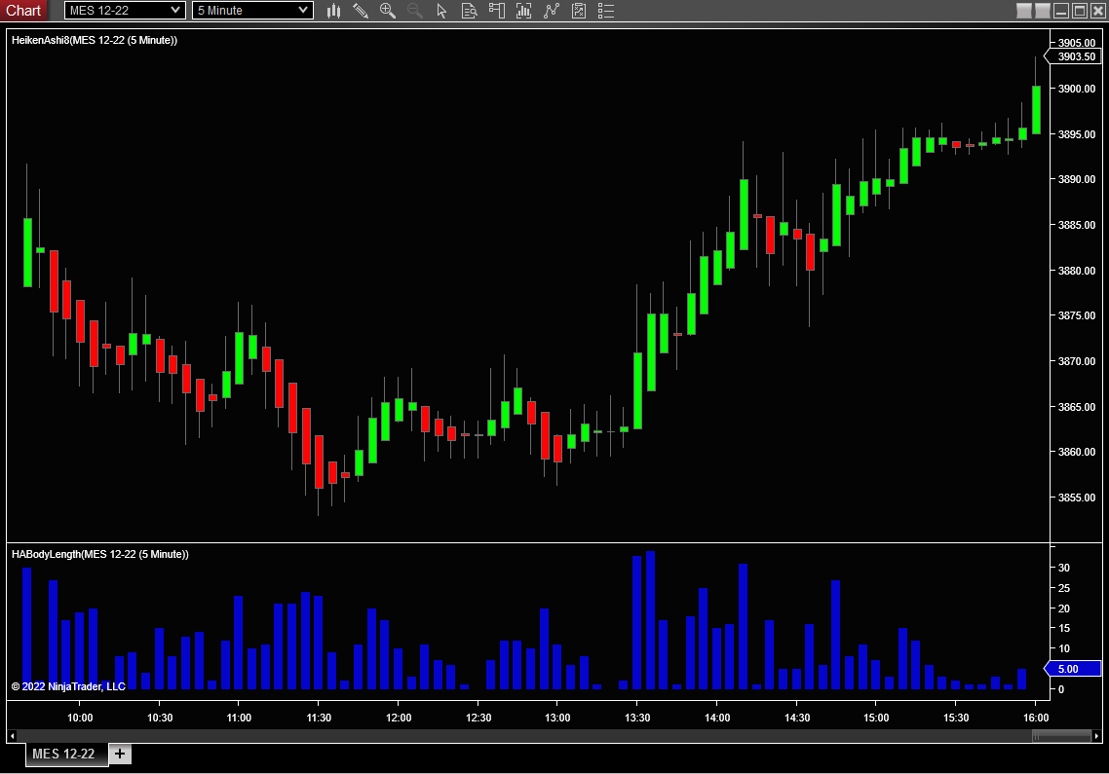Click the tallest blue histogram bar after 13:30
The width and height of the screenshot is (1109, 774).
[651, 620]
